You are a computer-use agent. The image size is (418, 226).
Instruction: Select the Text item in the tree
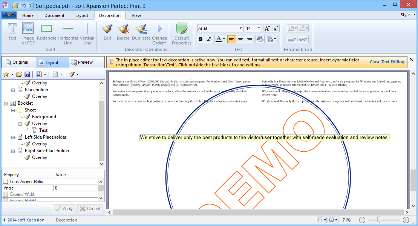tap(43, 130)
